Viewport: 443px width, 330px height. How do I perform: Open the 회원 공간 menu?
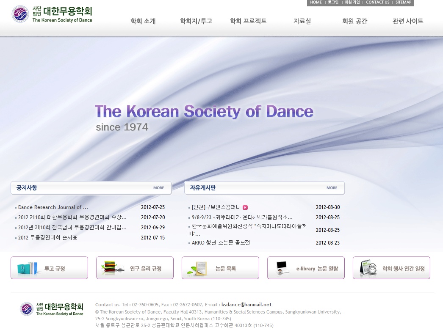click(354, 21)
